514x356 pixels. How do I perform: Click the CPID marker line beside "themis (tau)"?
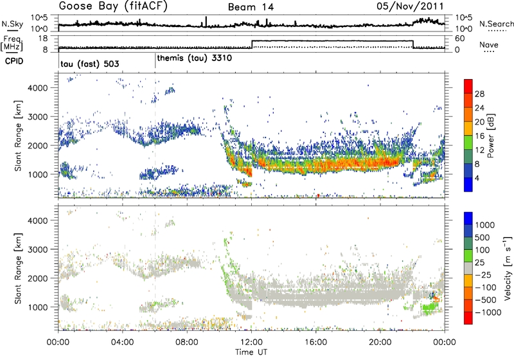coord(155,61)
